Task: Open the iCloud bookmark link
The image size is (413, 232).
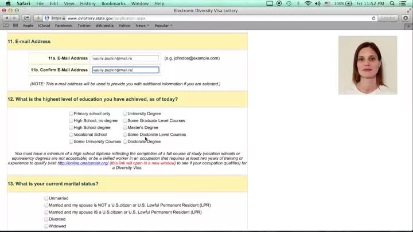Action: click(x=44, y=26)
